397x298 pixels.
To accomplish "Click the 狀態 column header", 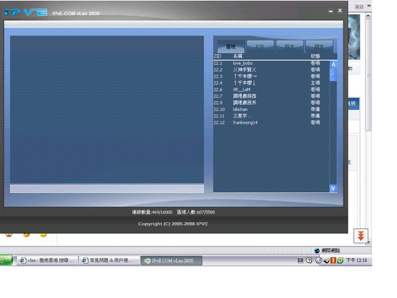I will (315, 56).
